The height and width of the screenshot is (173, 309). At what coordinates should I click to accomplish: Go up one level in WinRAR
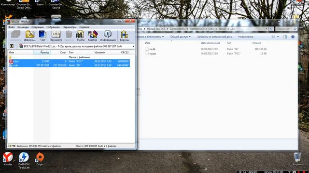[x=12, y=46]
